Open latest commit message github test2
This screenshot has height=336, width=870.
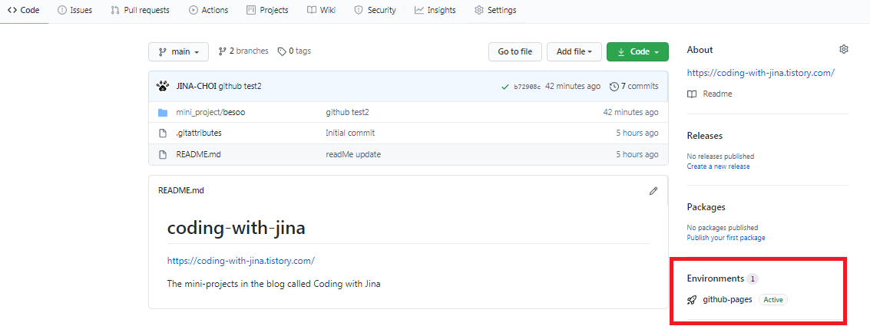tap(240, 86)
